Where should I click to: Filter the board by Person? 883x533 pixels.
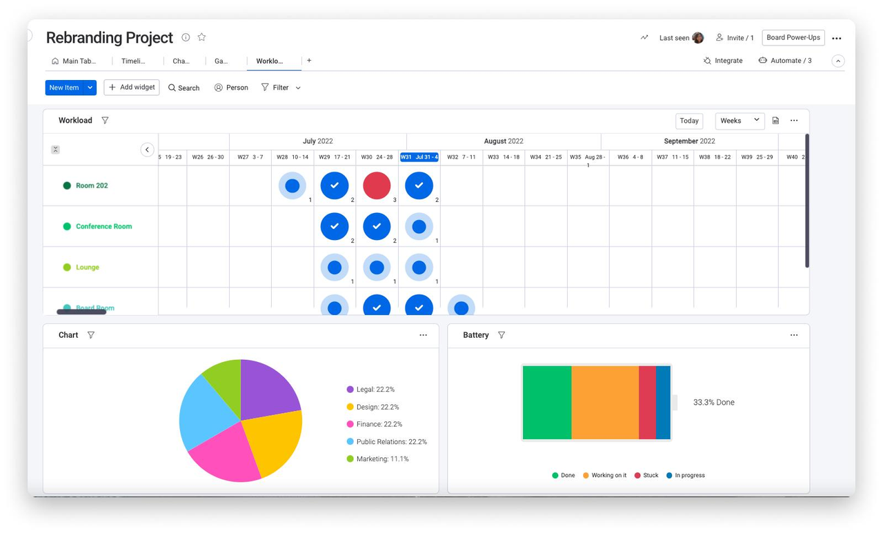pyautogui.click(x=231, y=88)
